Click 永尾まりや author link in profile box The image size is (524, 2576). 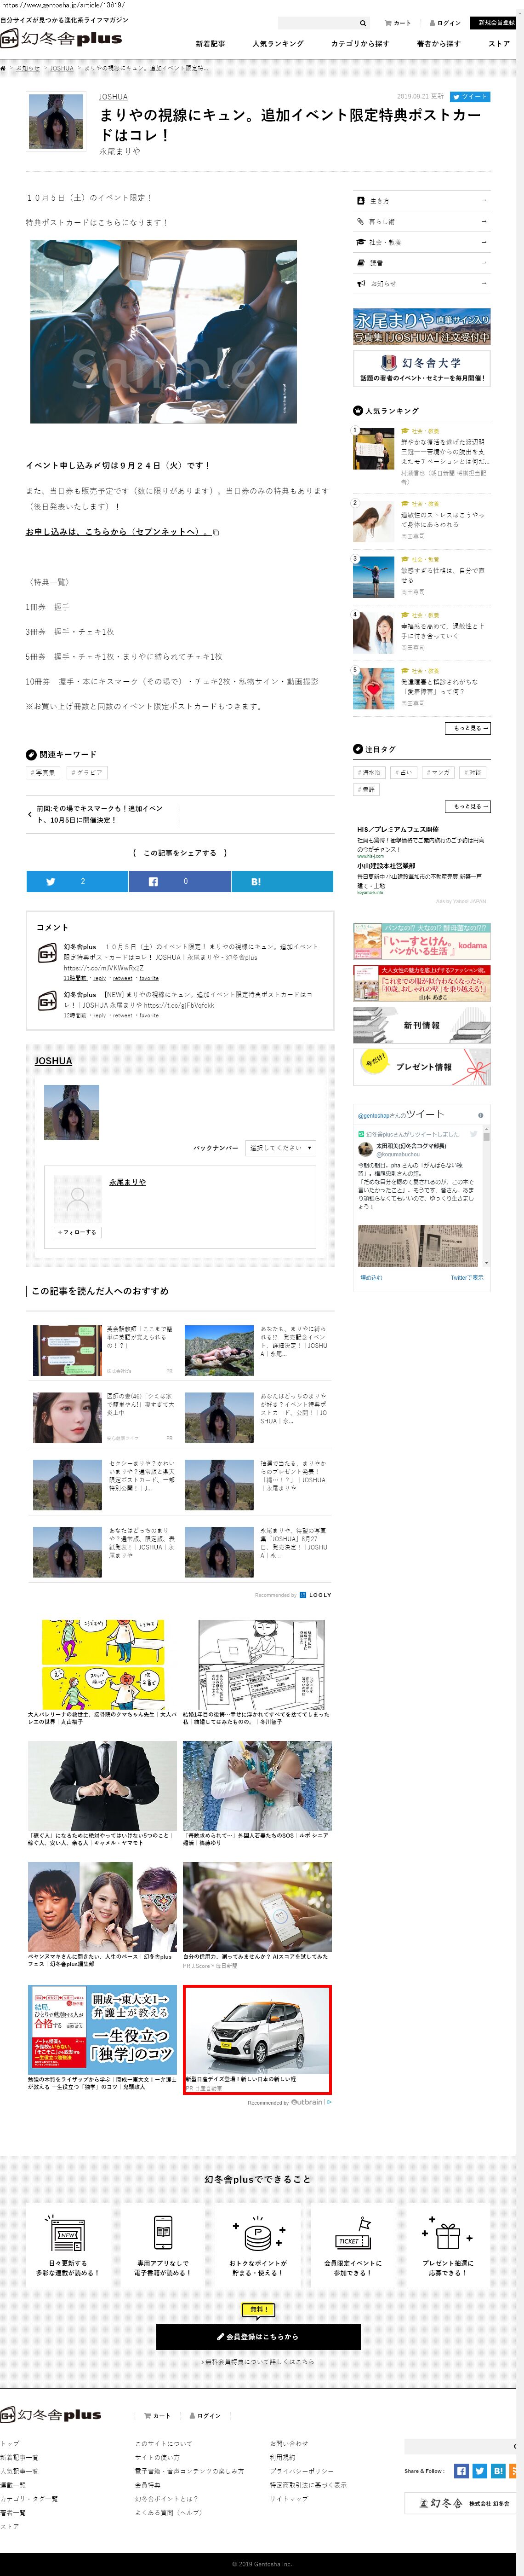coord(127,1182)
